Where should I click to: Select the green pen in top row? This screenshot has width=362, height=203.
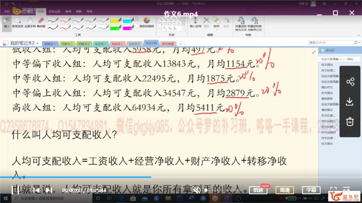coord(90,21)
